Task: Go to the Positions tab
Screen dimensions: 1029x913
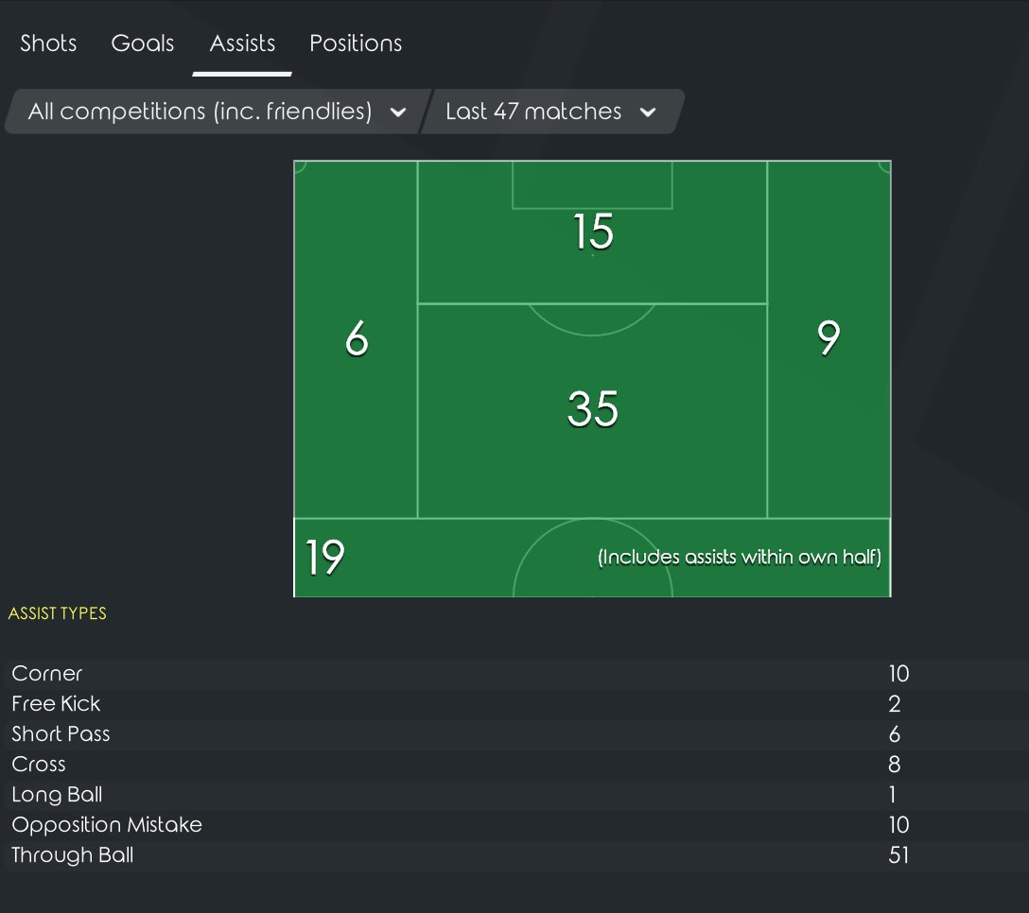Action: click(x=356, y=43)
